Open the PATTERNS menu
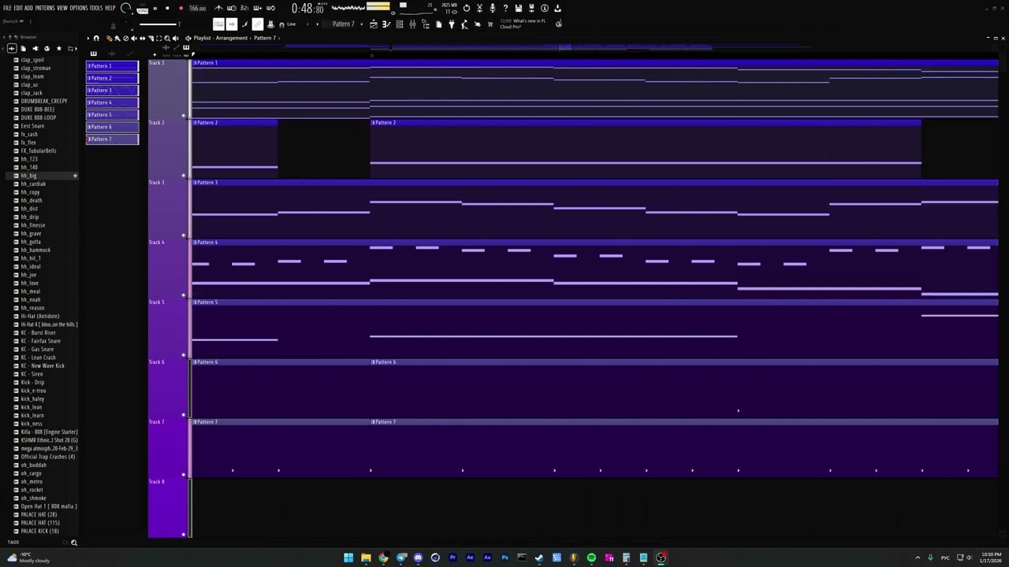Image resolution: width=1009 pixels, height=567 pixels. (x=45, y=8)
